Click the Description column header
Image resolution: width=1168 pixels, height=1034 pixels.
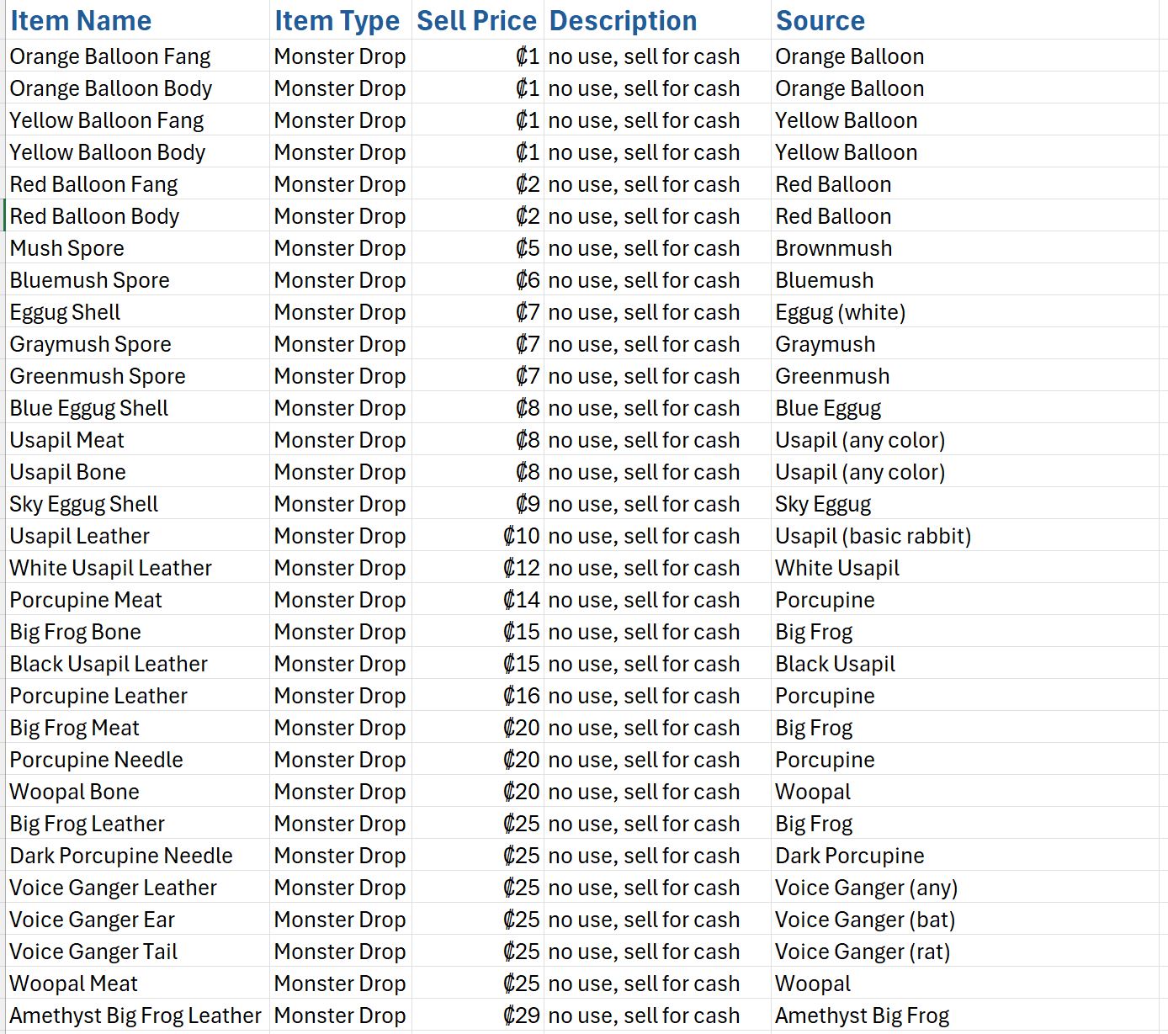point(657,20)
